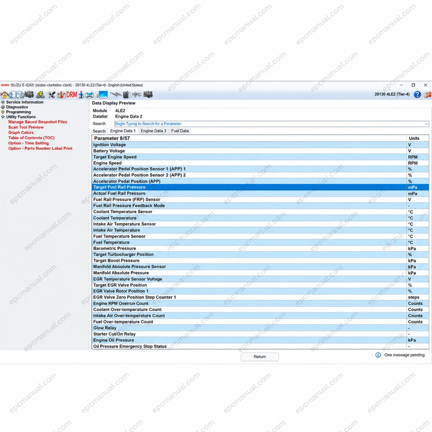Open the blue monitor screen icon

tap(102, 95)
